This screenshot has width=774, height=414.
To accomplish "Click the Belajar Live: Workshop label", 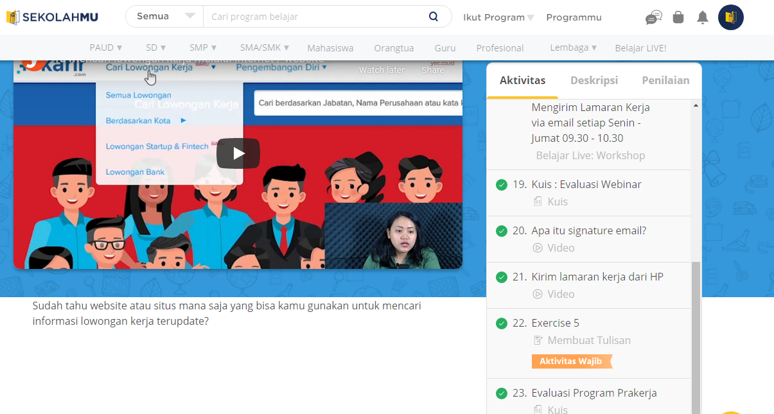I will (590, 155).
